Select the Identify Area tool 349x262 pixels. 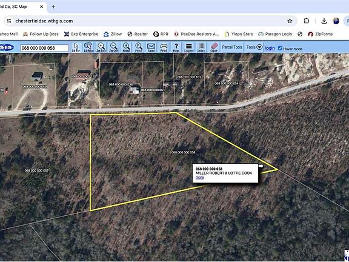pyautogui.click(x=88, y=47)
